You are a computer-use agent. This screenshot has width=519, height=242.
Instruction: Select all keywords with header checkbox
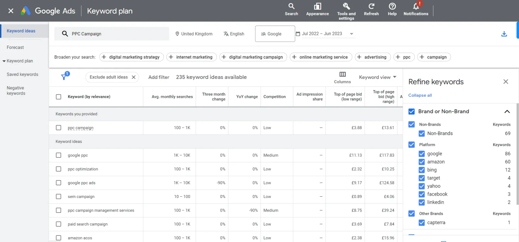(58, 97)
